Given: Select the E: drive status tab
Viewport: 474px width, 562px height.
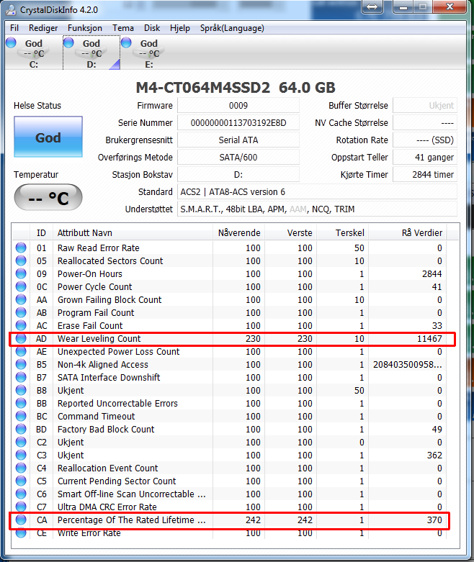Looking at the screenshot, I should [148, 53].
